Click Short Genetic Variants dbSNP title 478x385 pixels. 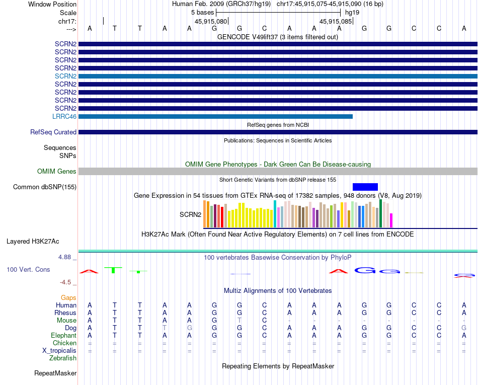278,180
